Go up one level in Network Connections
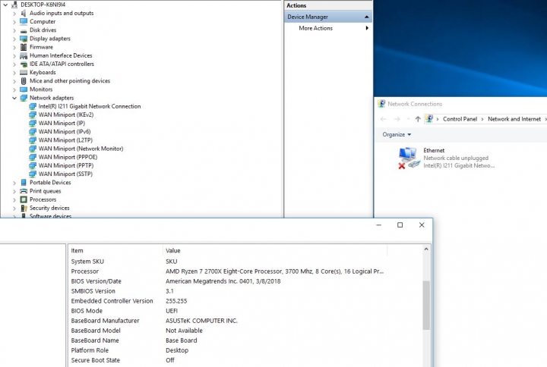The height and width of the screenshot is (367, 547). pyautogui.click(x=418, y=119)
